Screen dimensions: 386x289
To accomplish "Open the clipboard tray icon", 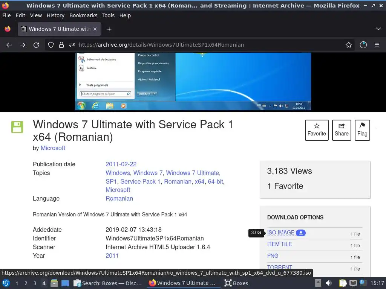I will 343,283.
